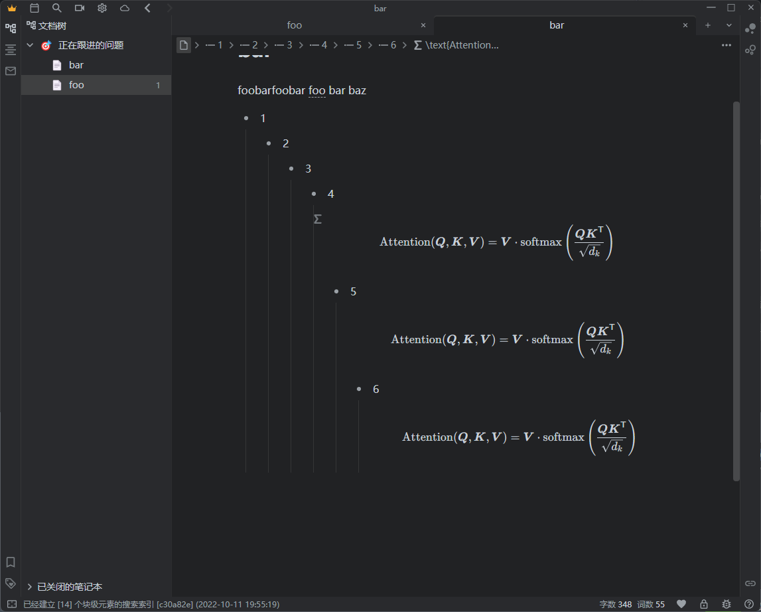The image size is (761, 612).
Task: Click the bullet dot of list item 1
Action: tap(246, 118)
